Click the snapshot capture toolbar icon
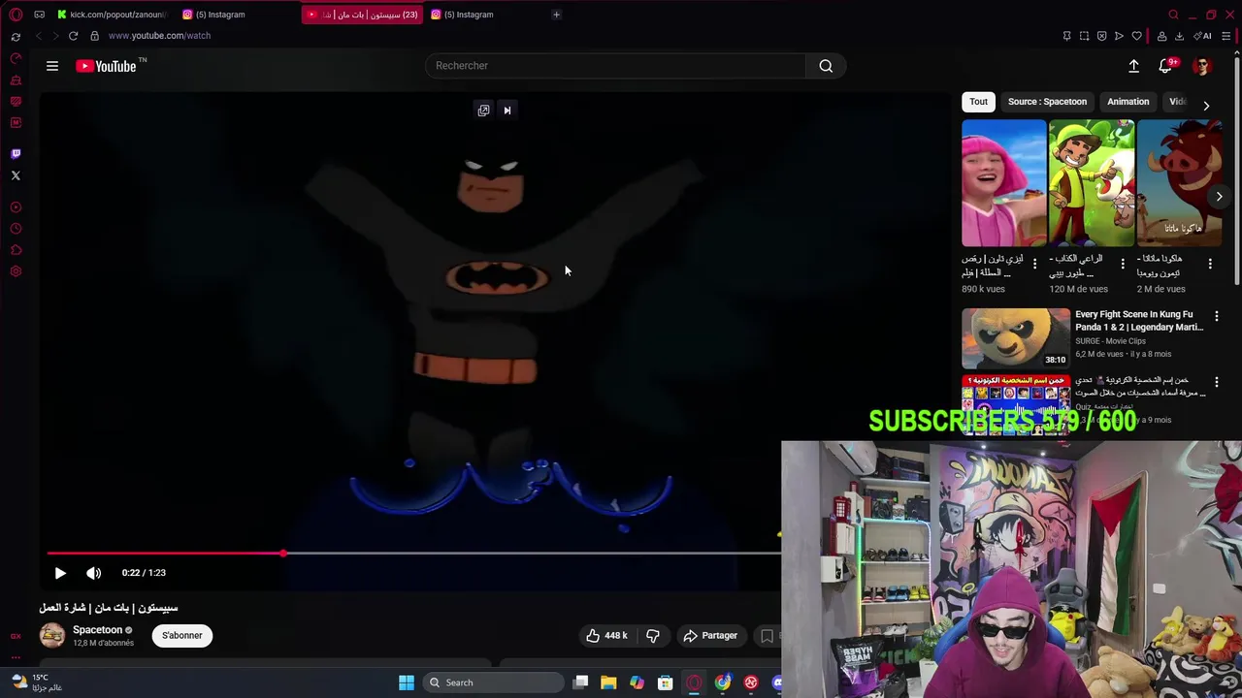The width and height of the screenshot is (1242, 698). click(x=1084, y=36)
